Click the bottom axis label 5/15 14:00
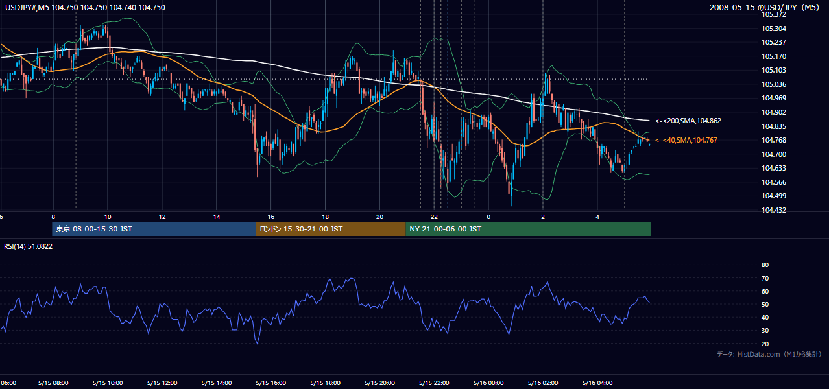The height and width of the screenshot is (389, 829). pos(217,383)
